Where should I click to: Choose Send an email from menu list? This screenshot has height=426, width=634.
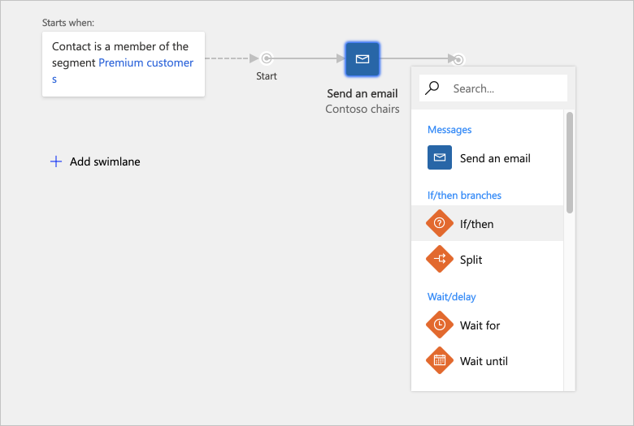[495, 158]
